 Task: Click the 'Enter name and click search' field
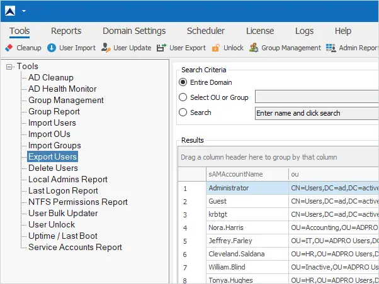click(x=317, y=113)
